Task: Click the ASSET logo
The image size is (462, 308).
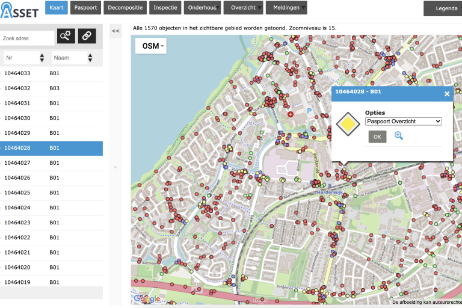Action: click(x=20, y=8)
